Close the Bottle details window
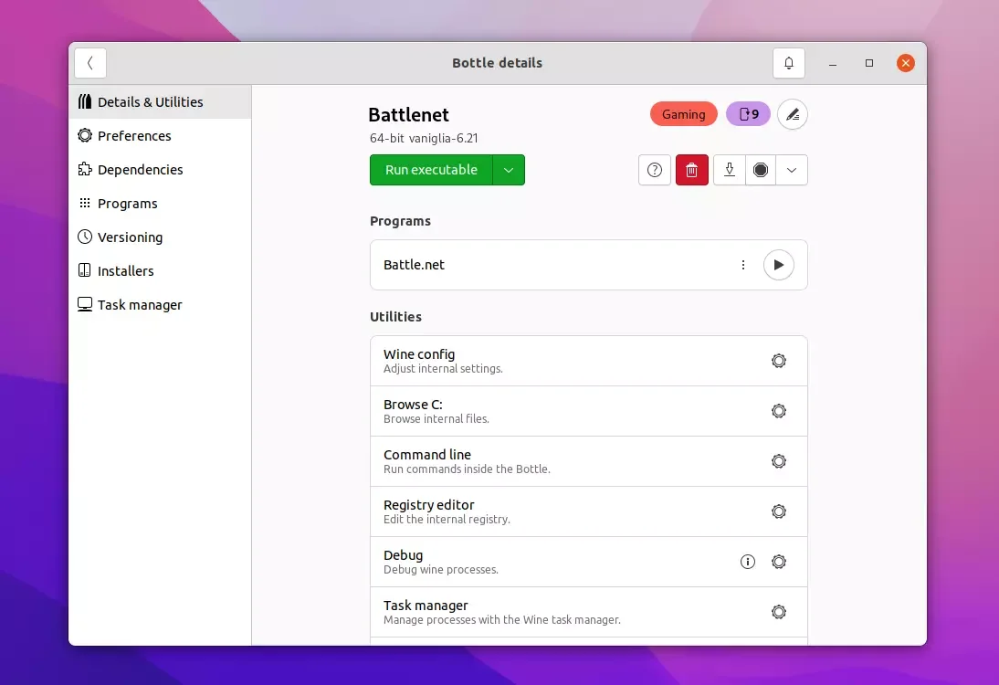The height and width of the screenshot is (685, 999). pos(905,63)
